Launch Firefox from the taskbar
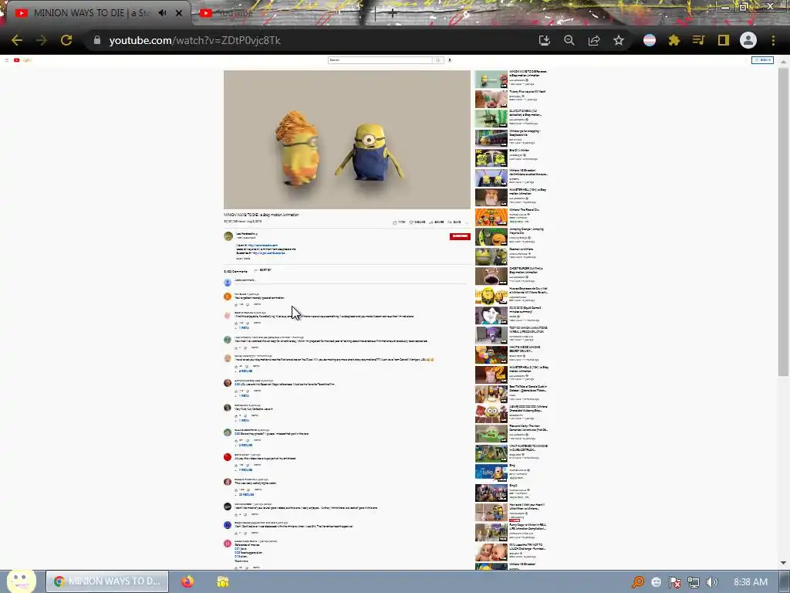 coord(187,581)
